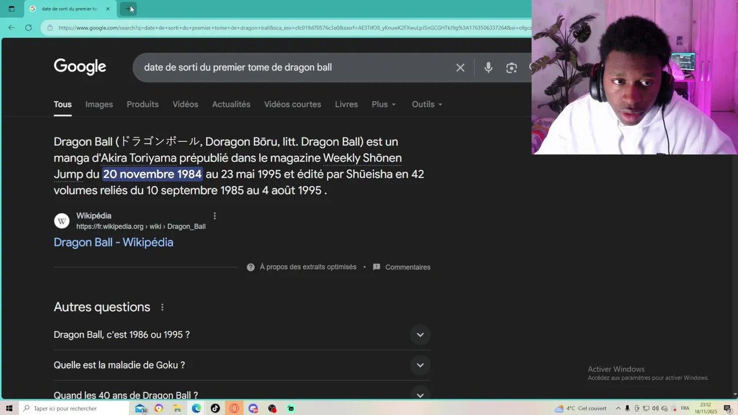Viewport: 738px width, 415px height.
Task: Click the fr.wikipedia.org breadcrumb URL
Action: click(141, 227)
